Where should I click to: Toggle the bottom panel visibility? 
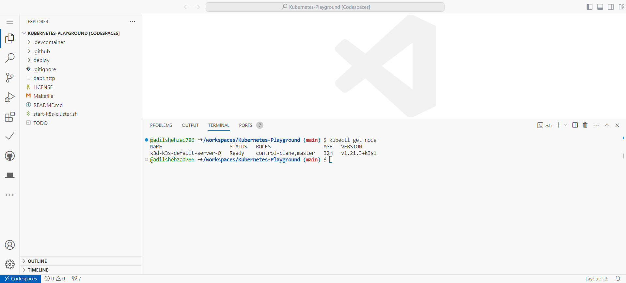600,7
